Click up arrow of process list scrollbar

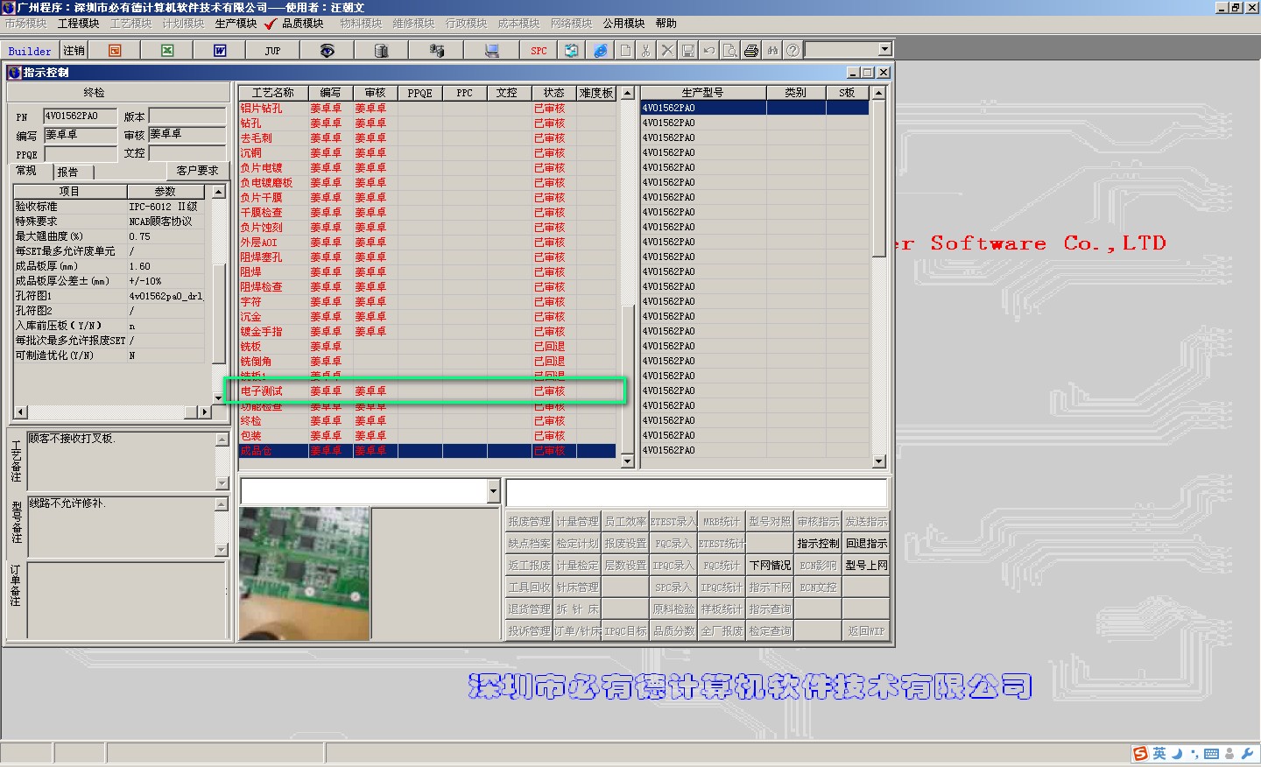click(627, 93)
